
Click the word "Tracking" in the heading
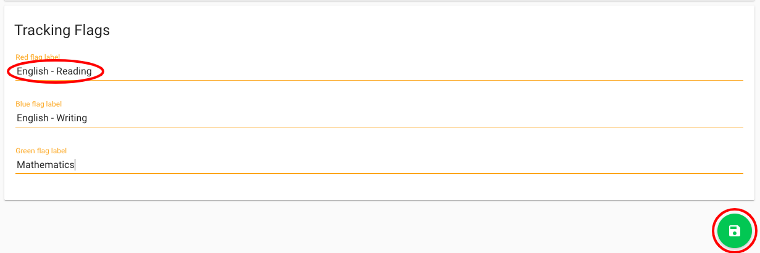(42, 30)
